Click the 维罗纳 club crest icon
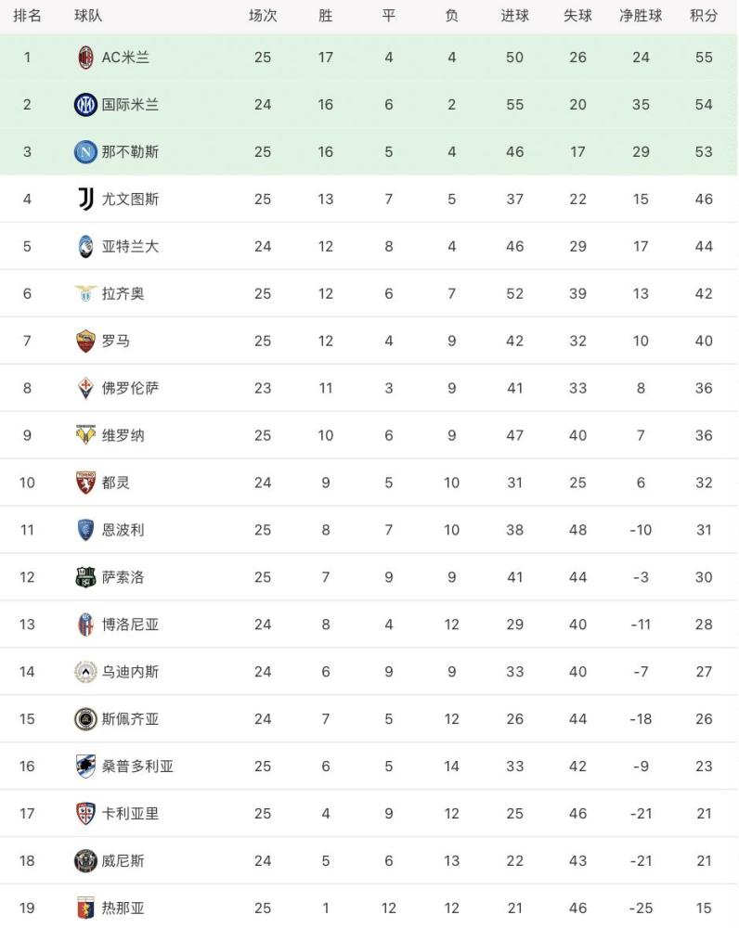This screenshot has width=739, height=928. coord(85,435)
